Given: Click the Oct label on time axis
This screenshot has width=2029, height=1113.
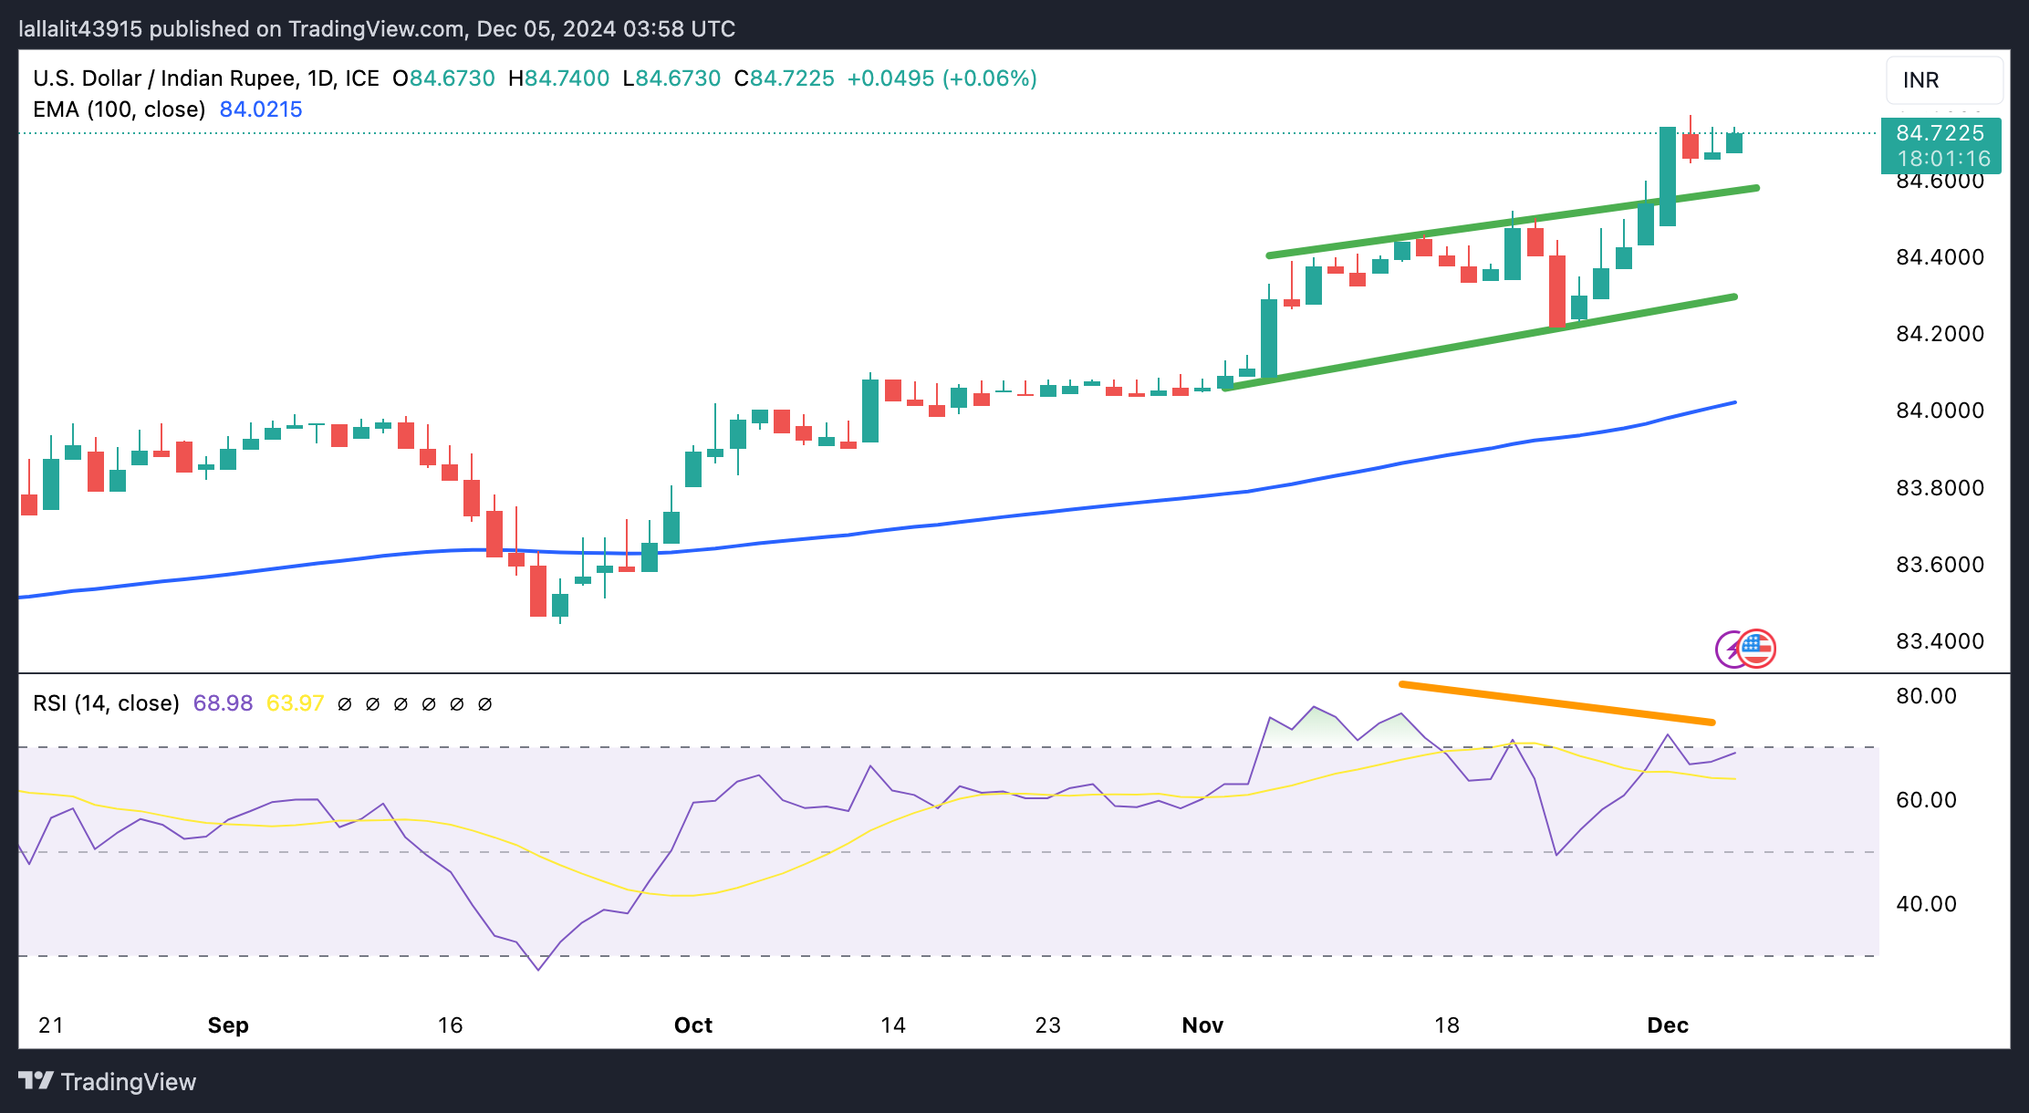Looking at the screenshot, I should [x=693, y=1025].
